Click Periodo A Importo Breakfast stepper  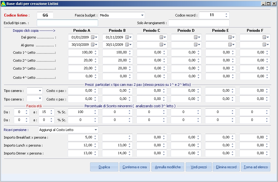[x=95, y=137]
